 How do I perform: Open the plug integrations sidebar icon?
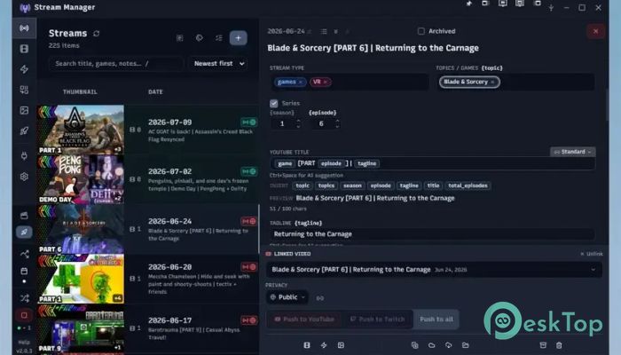click(24, 155)
